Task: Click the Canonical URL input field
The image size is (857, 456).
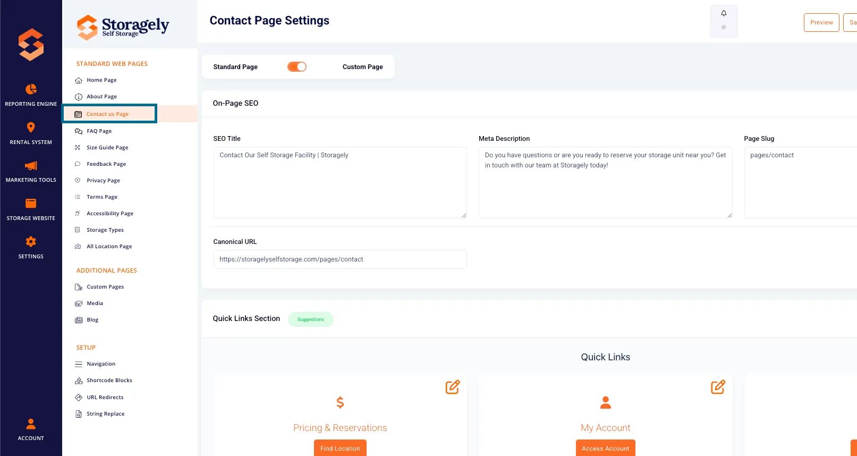Action: [x=340, y=259]
